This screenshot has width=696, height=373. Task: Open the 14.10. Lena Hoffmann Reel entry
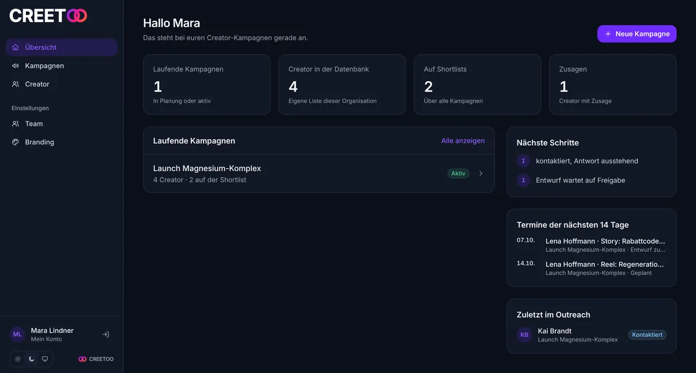592,268
